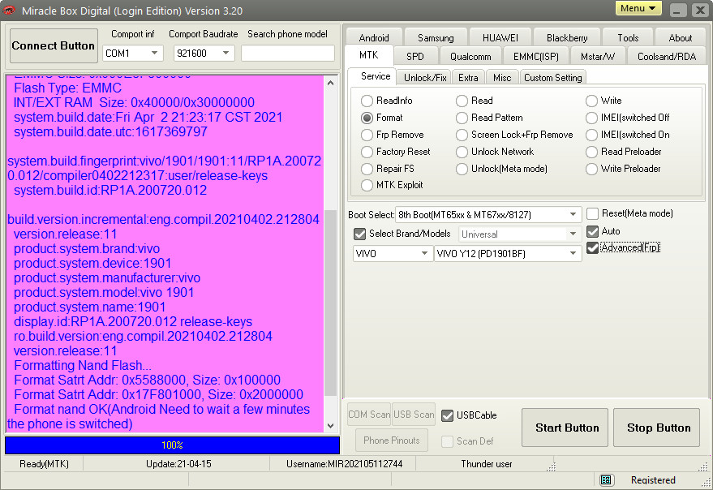
Task: Select the Coolsand/RDA tab
Action: click(667, 57)
